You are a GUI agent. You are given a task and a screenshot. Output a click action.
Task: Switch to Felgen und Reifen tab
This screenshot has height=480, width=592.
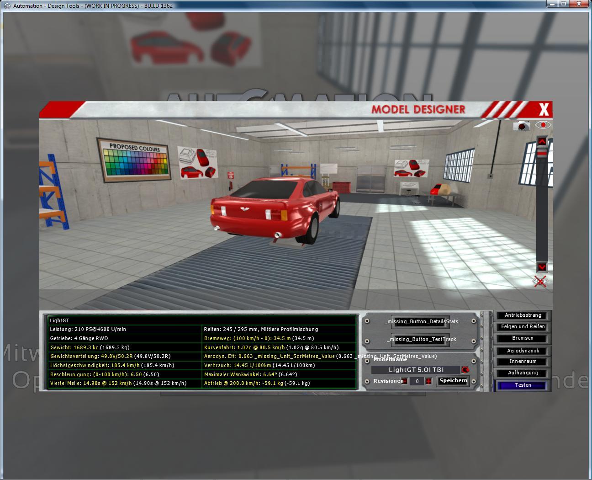[523, 327]
